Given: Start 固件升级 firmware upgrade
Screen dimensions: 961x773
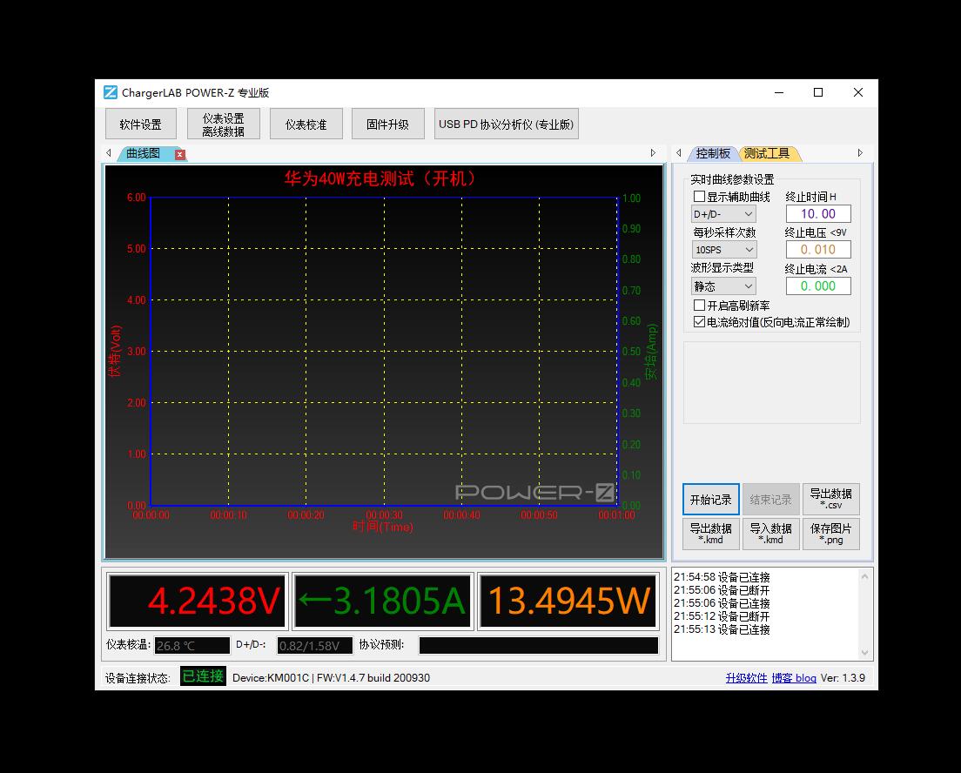Looking at the screenshot, I should pos(387,124).
